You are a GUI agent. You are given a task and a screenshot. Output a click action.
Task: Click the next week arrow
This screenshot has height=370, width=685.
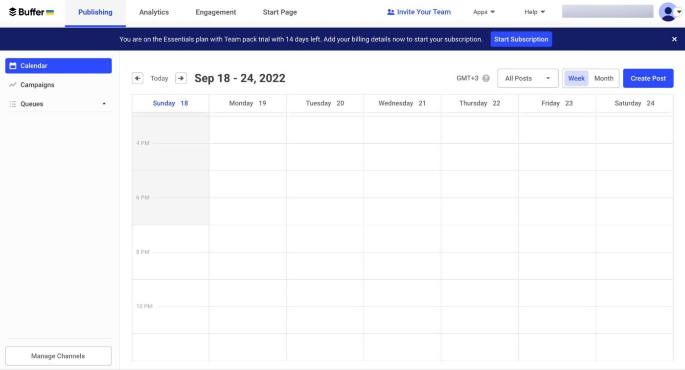pos(181,78)
